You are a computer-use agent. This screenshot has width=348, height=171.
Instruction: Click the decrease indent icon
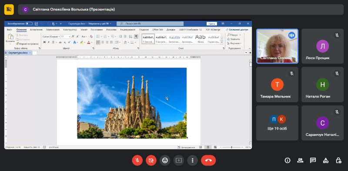120,37
